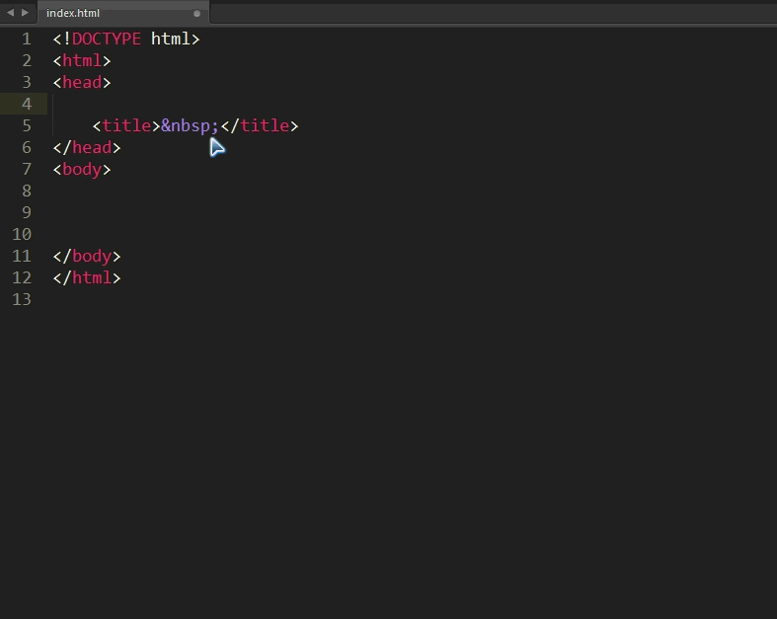The image size is (777, 619).
Task: Click the DOCTYPE keyword on line 1
Action: 106,39
